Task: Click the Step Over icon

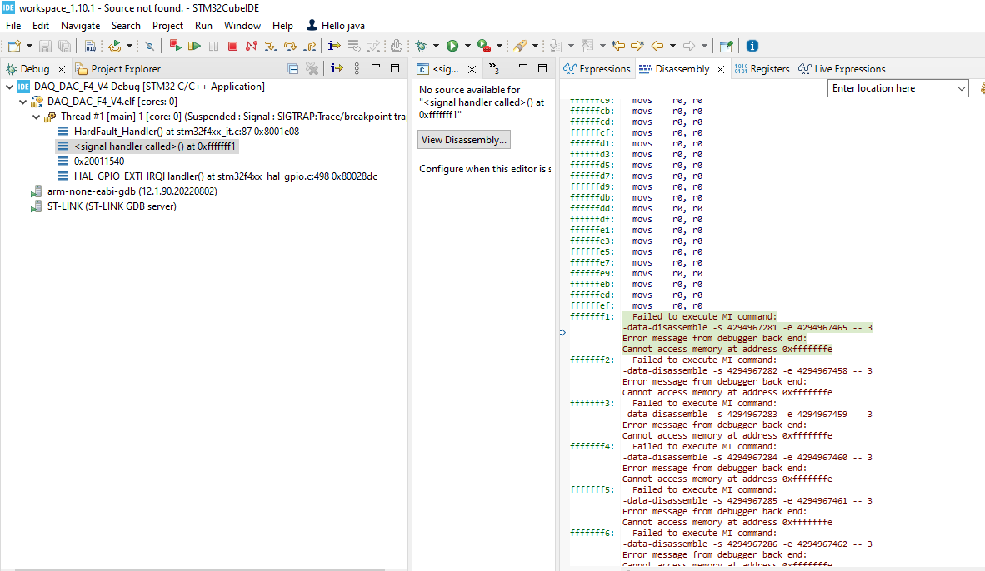Action: 290,46
